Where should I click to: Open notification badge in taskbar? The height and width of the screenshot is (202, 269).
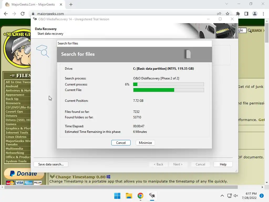(x=262, y=196)
